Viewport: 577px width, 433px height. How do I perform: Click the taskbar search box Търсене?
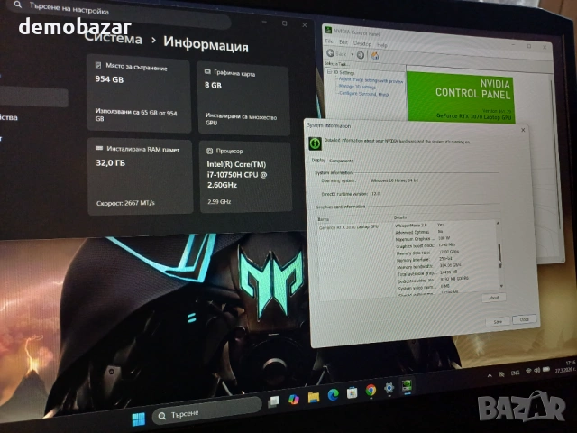point(206,411)
